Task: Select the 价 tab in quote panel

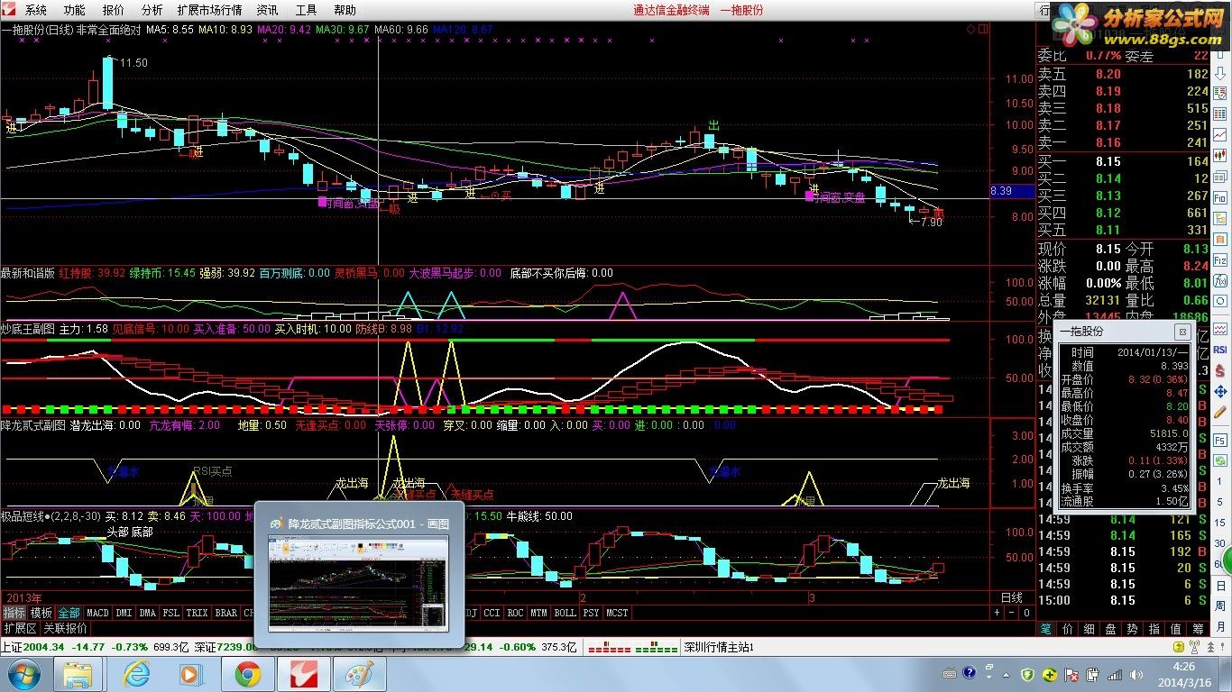Action: 1068,629
